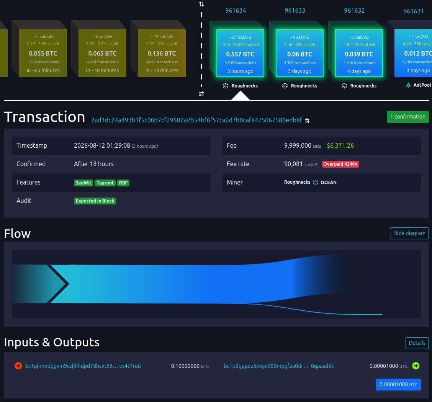The height and width of the screenshot is (402, 432).
Task: Click block height 961633 link
Action: [295, 10]
